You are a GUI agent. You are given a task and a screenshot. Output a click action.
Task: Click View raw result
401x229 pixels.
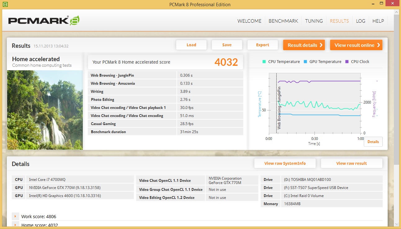point(351,164)
